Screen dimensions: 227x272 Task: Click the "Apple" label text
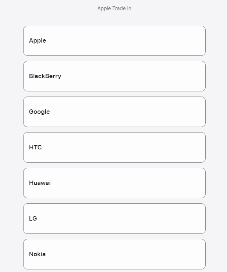(38, 41)
